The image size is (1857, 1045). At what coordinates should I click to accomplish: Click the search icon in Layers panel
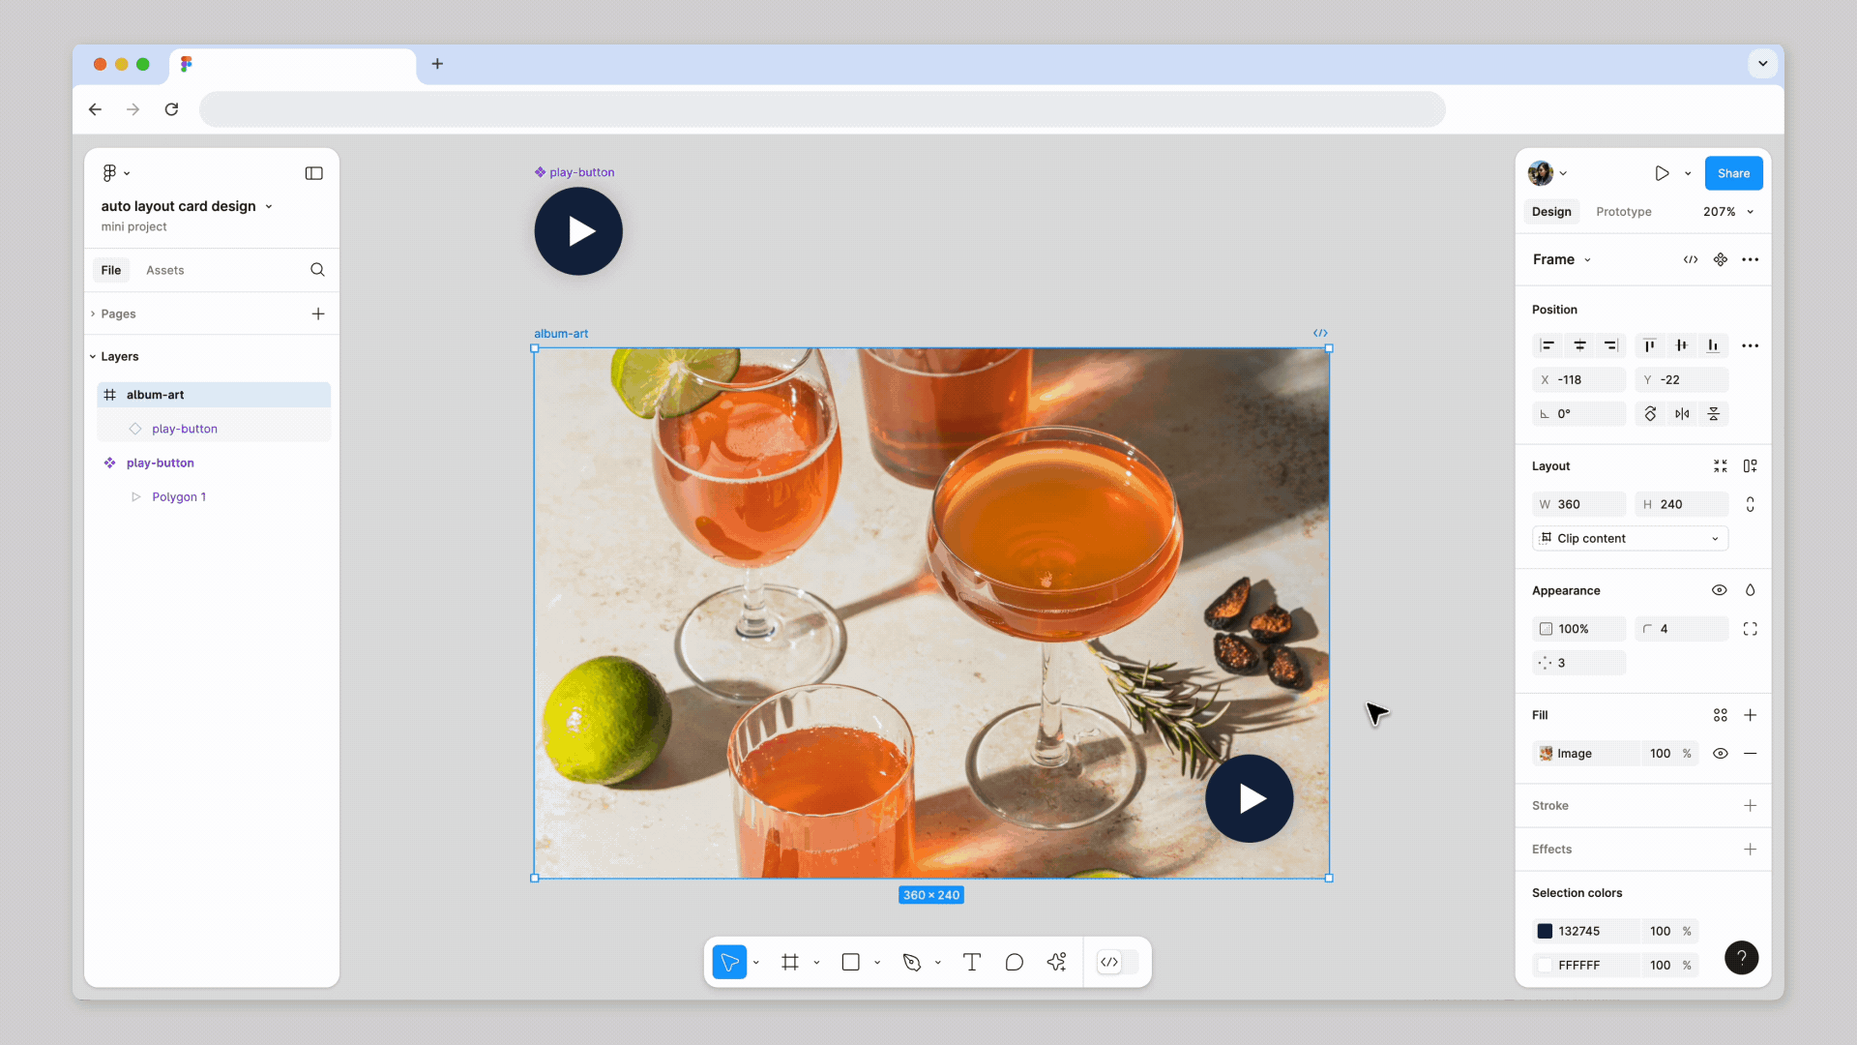click(x=317, y=270)
